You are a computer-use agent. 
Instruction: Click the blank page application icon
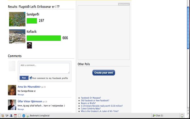click(x=19, y=116)
